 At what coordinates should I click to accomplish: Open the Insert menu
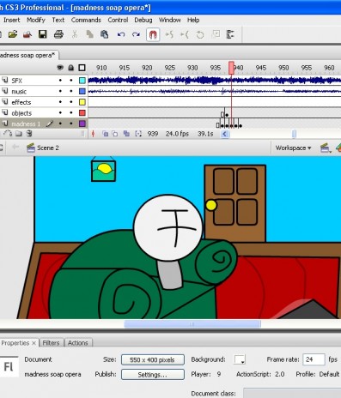pos(11,20)
